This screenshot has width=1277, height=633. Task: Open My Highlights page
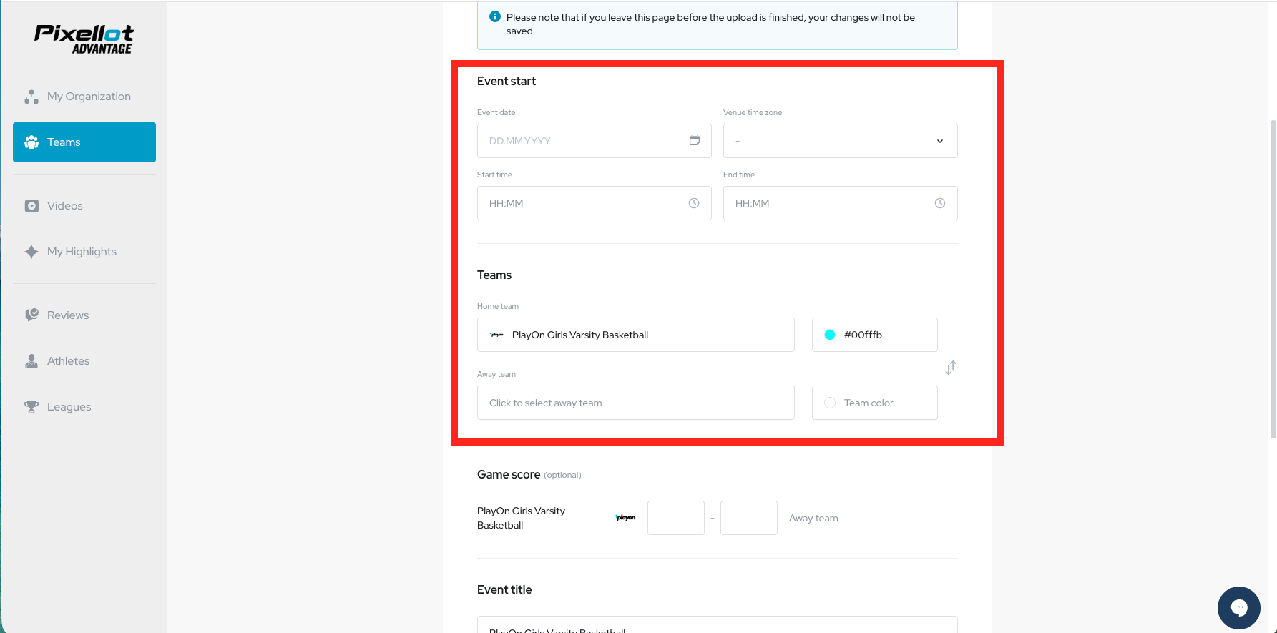[x=82, y=252]
